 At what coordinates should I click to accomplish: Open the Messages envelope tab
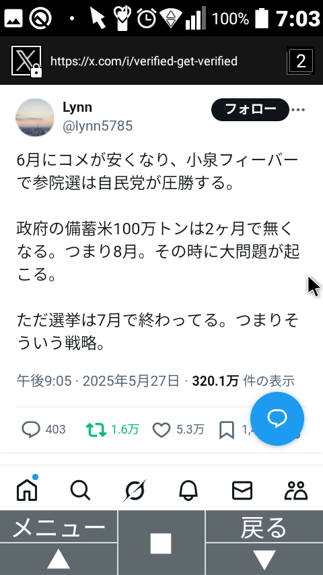pyautogui.click(x=242, y=490)
